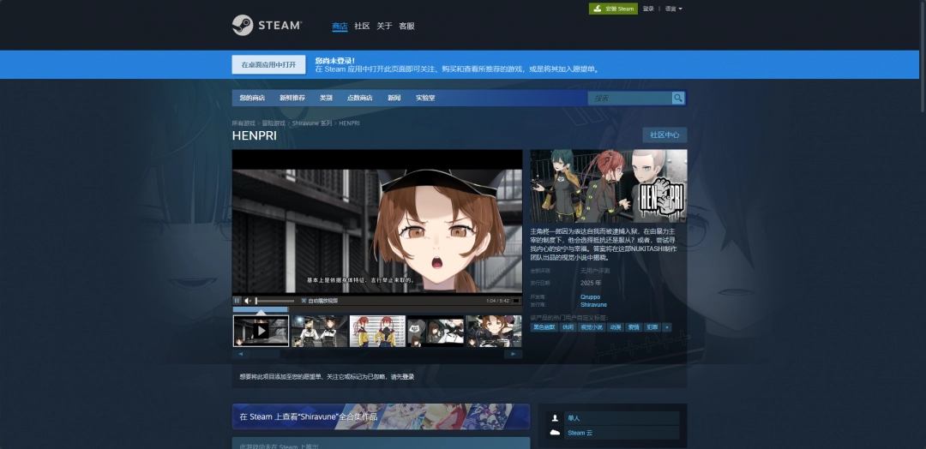This screenshot has width=926, height=449.
Task: Expand the 新鲜推荐 menu
Action: tap(292, 99)
